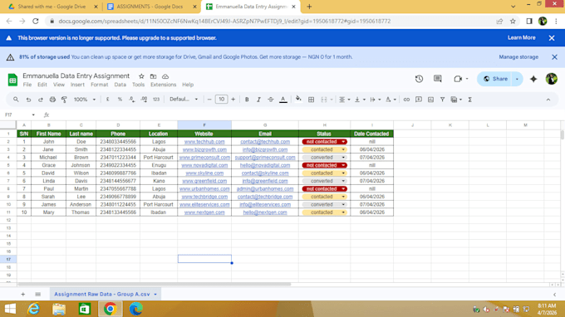See document cloud save status
Screen dimensions: 565x317
165,76
